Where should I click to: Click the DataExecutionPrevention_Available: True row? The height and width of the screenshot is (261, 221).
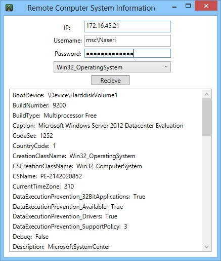pos(68,207)
